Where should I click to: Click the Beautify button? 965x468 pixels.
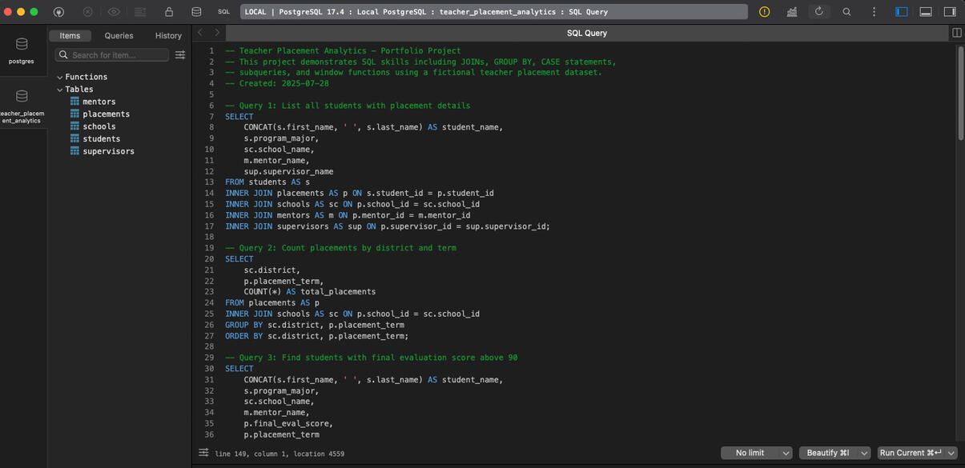[x=827, y=453]
